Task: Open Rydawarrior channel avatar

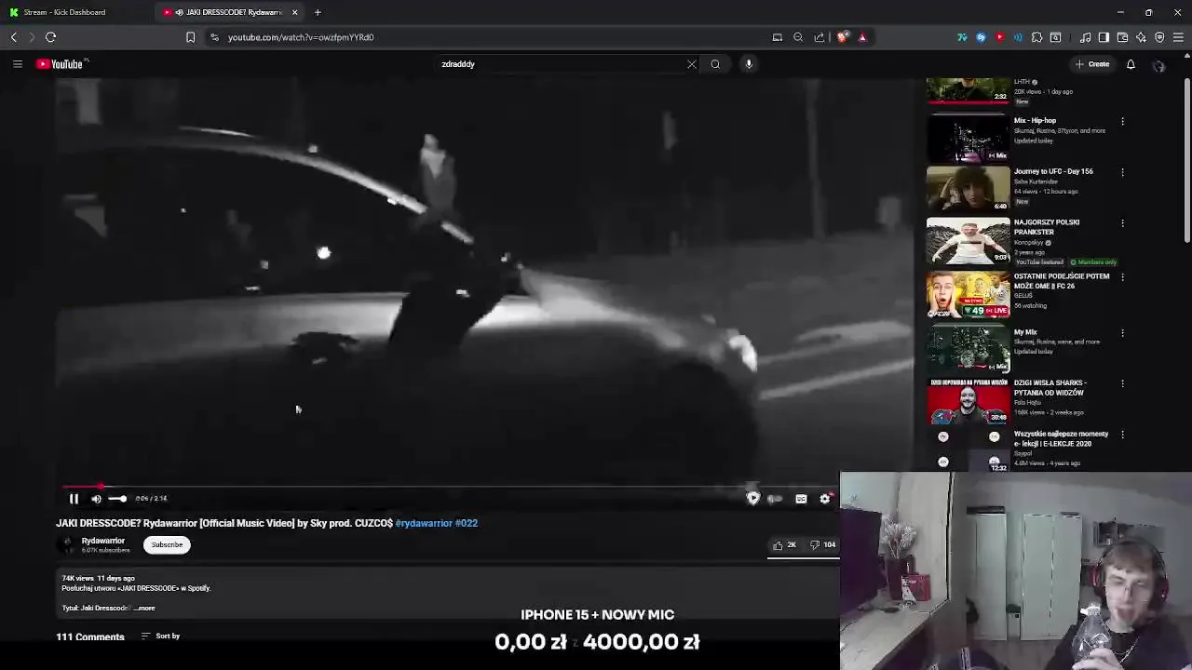Action: tap(67, 544)
